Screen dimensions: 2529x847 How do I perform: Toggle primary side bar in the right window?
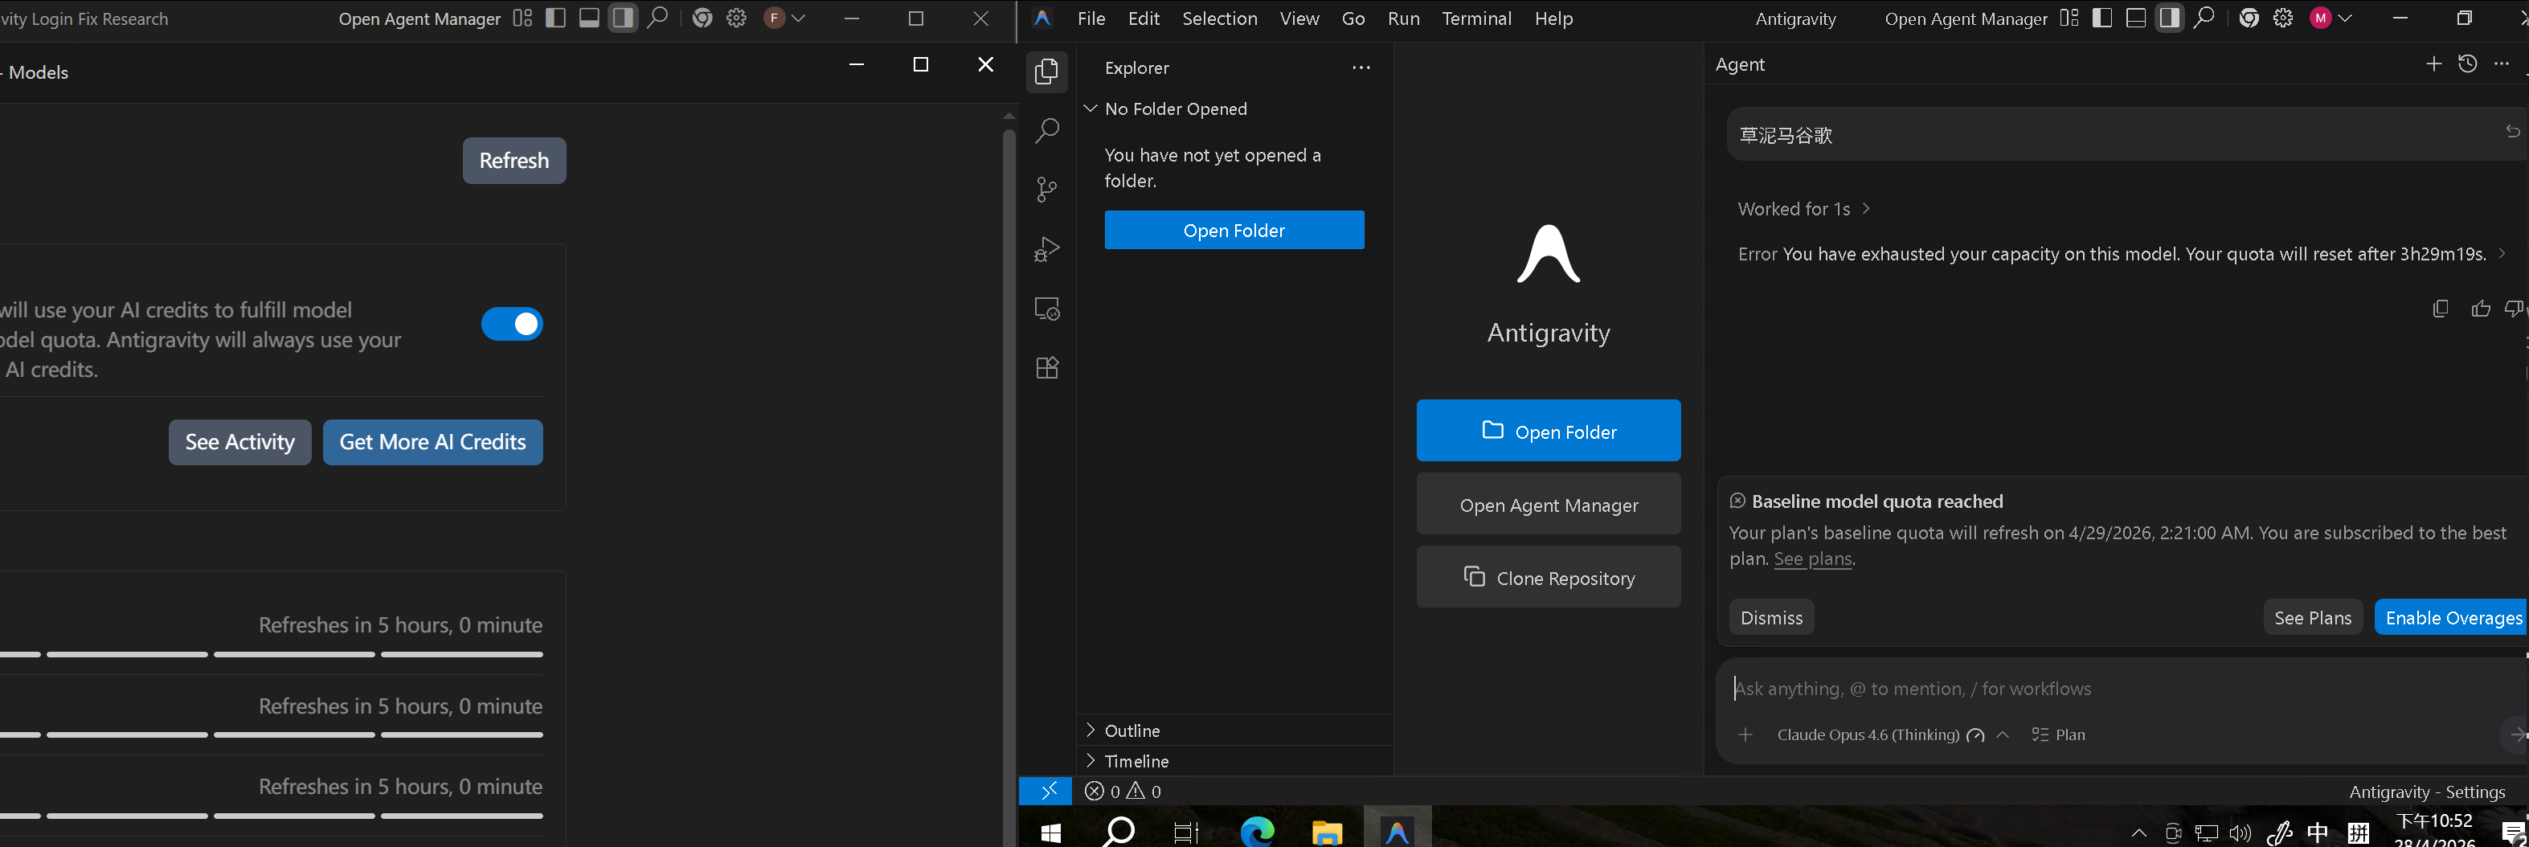click(x=2102, y=18)
